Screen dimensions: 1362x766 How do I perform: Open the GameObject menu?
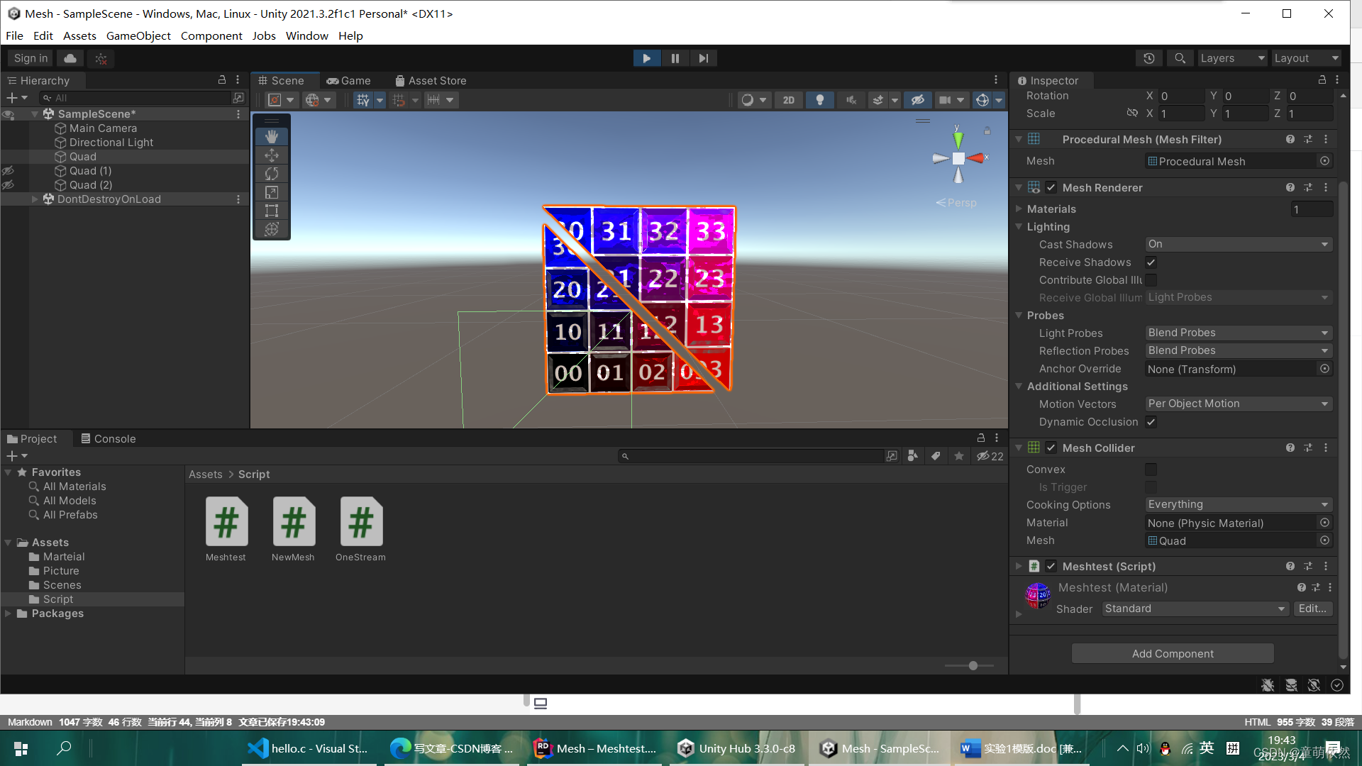138,35
